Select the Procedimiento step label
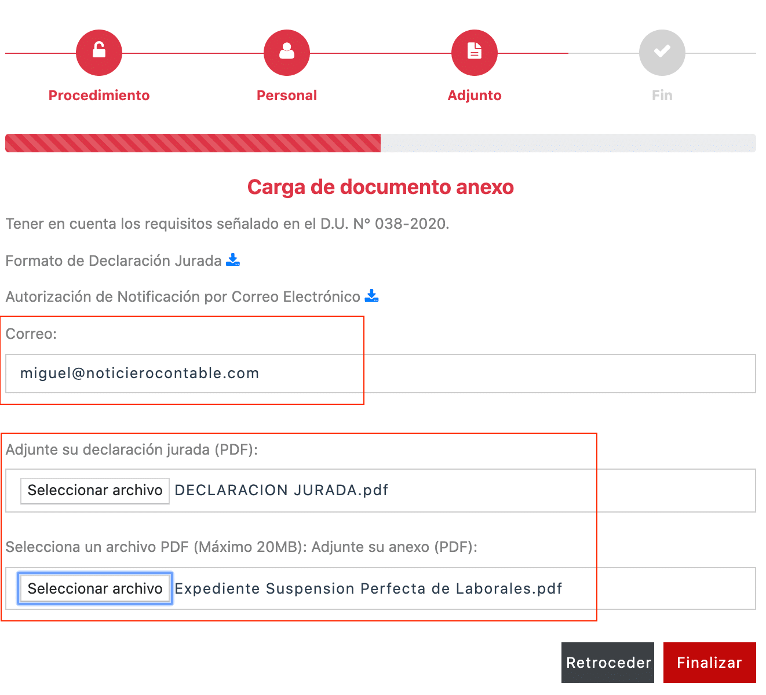 pyautogui.click(x=99, y=96)
